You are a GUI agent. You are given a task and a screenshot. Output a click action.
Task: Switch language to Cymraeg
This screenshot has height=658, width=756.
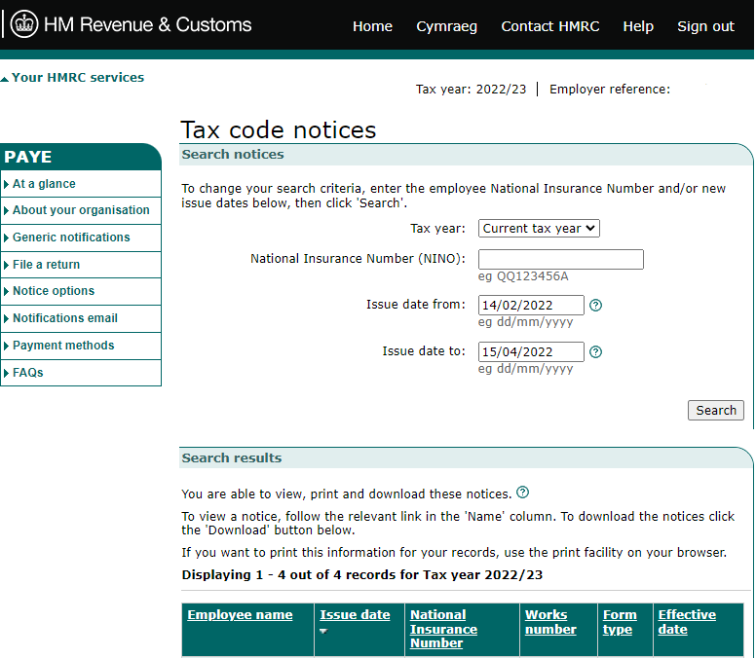(x=446, y=26)
